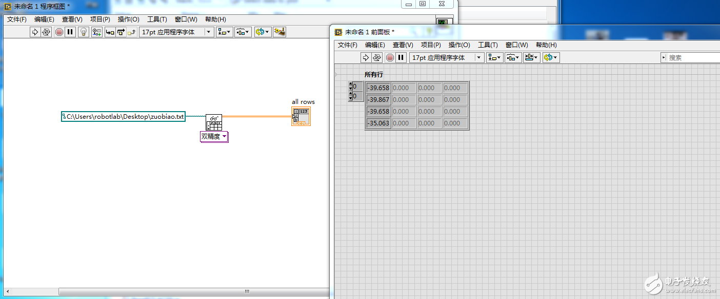Open 帮助(H) menu in block diagram window
This screenshot has height=299, width=720.
(x=215, y=19)
